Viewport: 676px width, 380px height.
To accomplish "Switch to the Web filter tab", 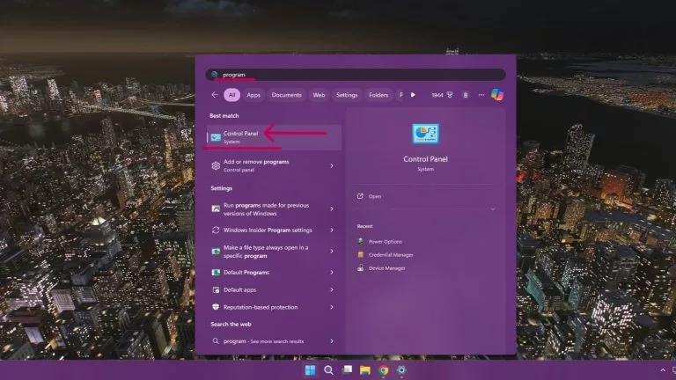I will pos(319,95).
